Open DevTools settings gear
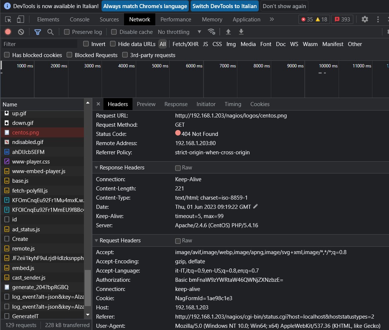Image resolution: width=389 pixels, height=330 pixels. click(365, 19)
